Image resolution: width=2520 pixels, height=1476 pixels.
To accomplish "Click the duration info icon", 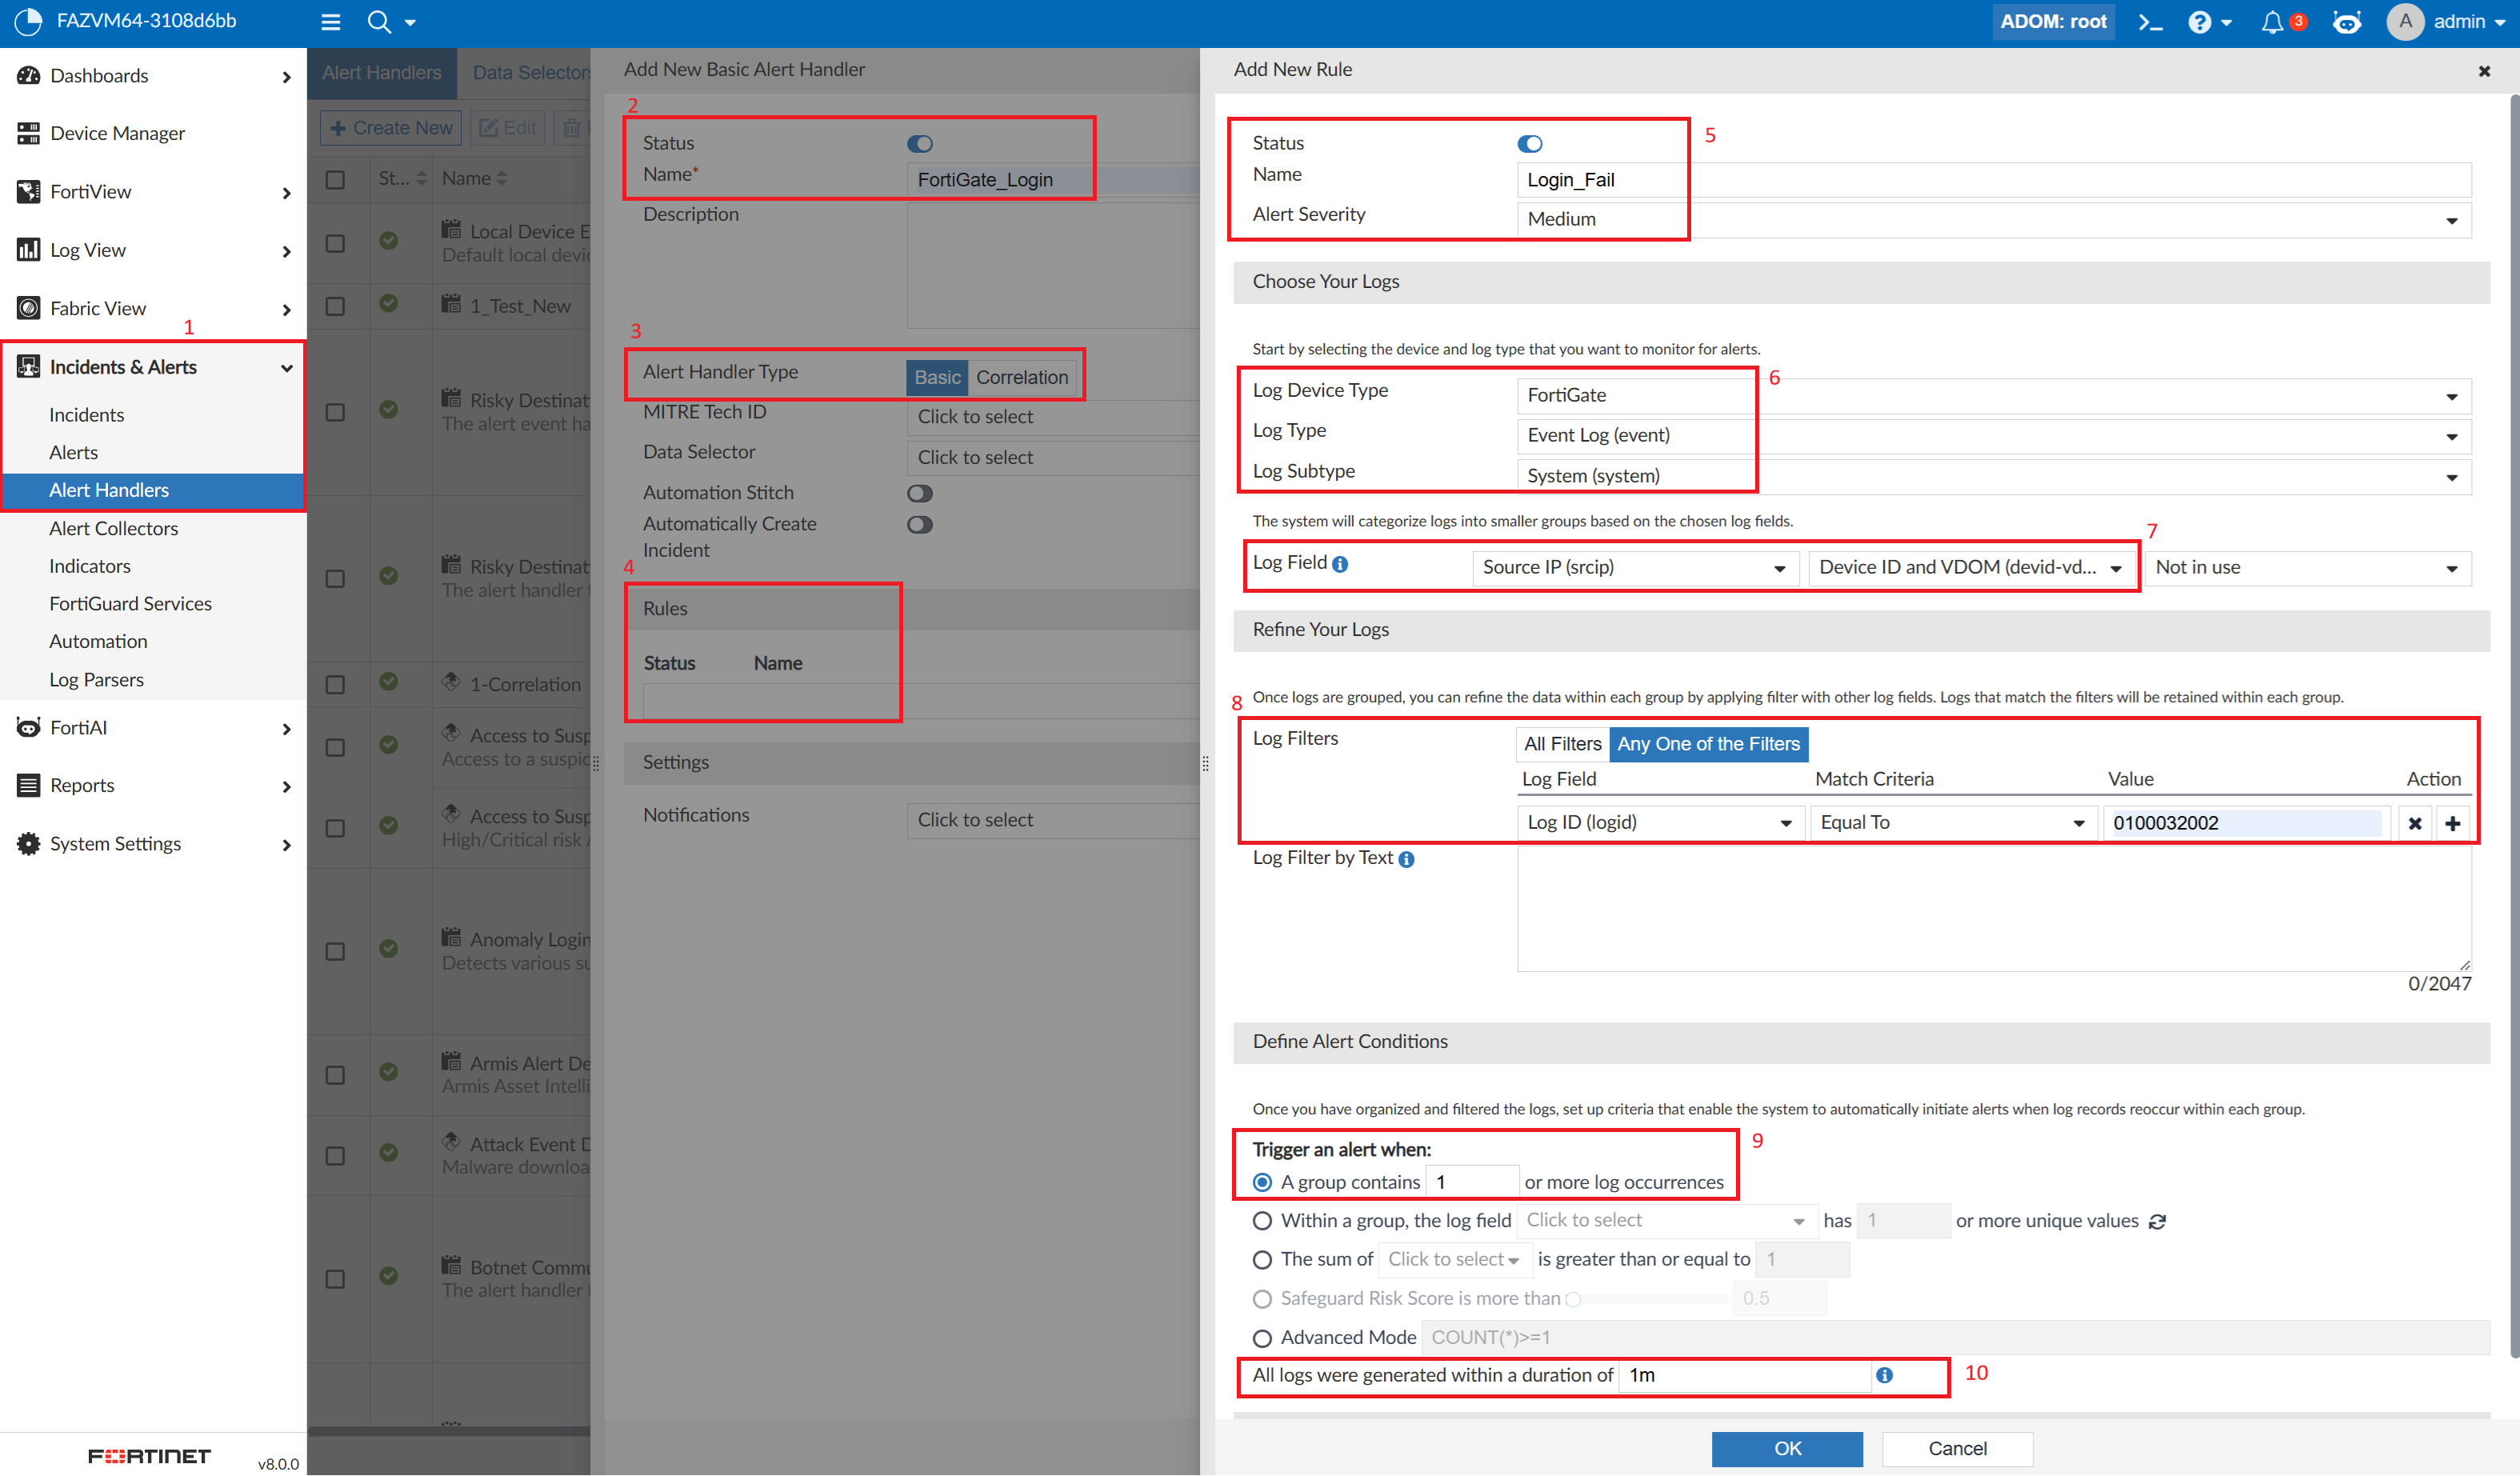I will (1884, 1375).
